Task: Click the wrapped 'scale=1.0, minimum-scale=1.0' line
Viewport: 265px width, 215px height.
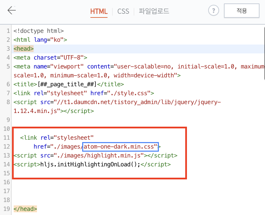Action: pyautogui.click(x=97, y=75)
